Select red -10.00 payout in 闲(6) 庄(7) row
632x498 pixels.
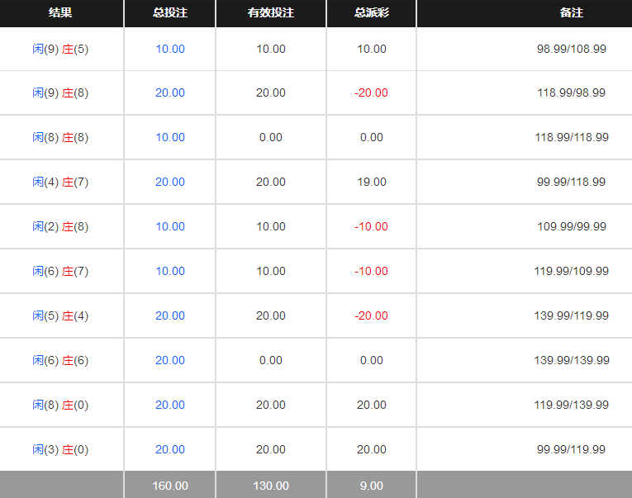(371, 271)
